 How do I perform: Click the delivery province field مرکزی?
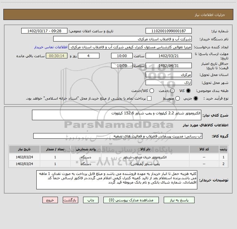(x=169, y=74)
